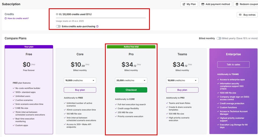The height and width of the screenshot is (137, 258).
Task: Click help icon next to Extra credits auto-purchasing
Action: 97,26
